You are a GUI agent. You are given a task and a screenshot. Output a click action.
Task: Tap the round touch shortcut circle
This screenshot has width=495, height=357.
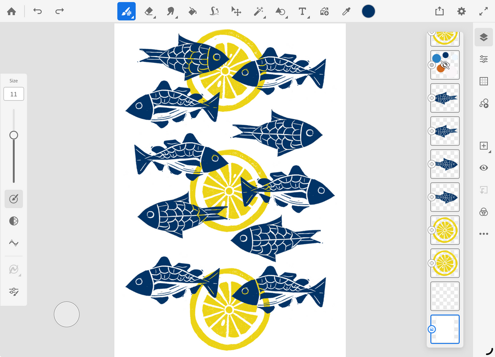(x=67, y=314)
